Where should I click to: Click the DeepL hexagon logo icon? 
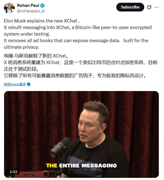tap(29, 84)
